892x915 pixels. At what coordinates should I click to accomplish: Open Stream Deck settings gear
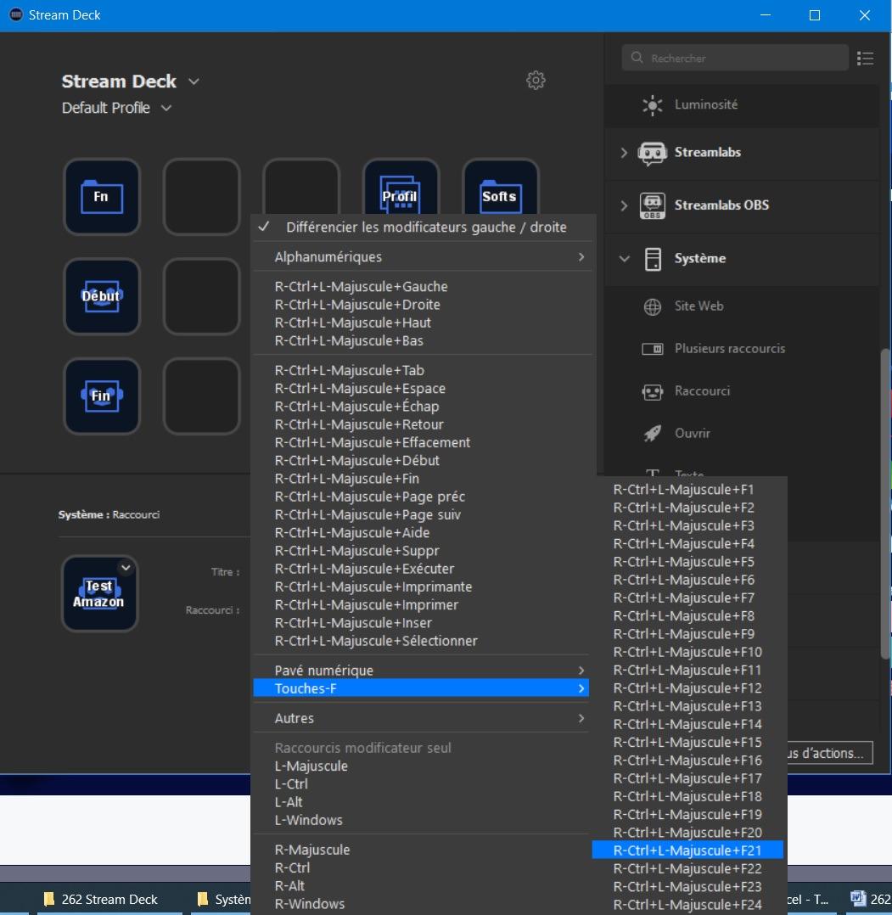pyautogui.click(x=536, y=80)
